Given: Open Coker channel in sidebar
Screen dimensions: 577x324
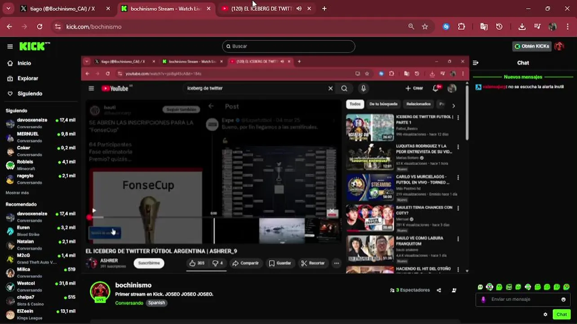Looking at the screenshot, I should 40,151.
